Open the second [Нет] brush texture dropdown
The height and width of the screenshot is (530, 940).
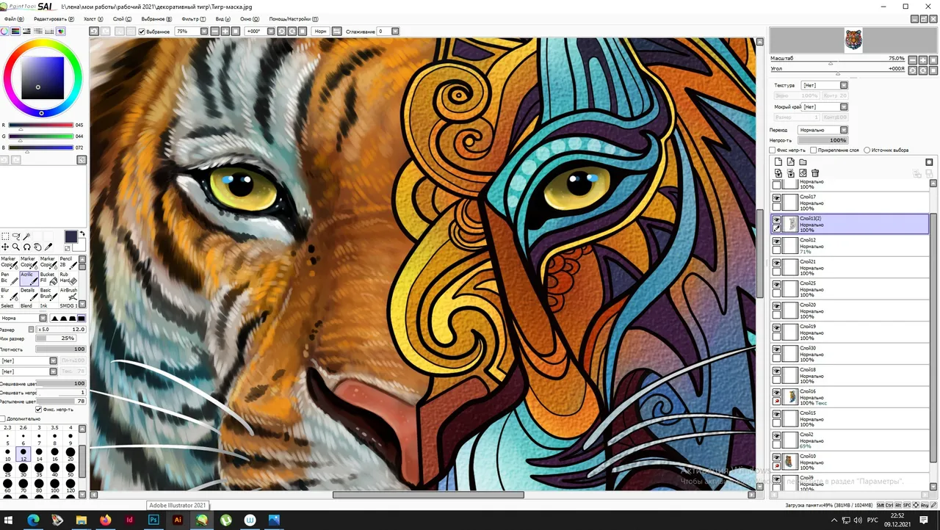pos(53,371)
